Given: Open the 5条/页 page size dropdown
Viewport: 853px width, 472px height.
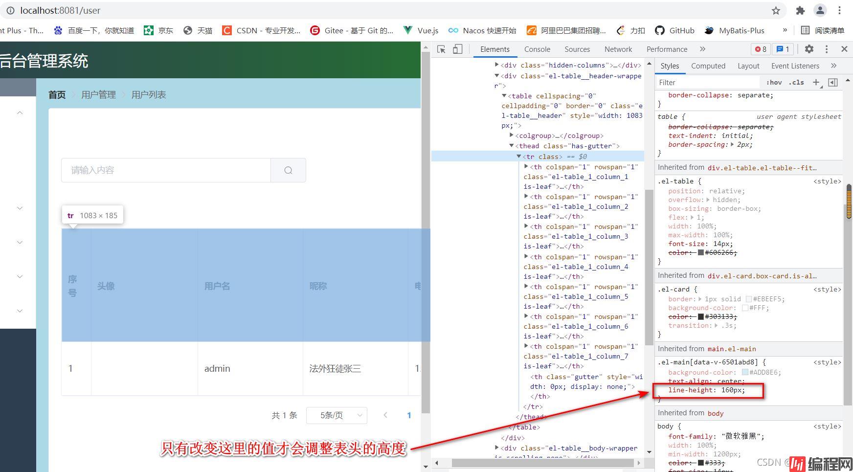Looking at the screenshot, I should (337, 415).
